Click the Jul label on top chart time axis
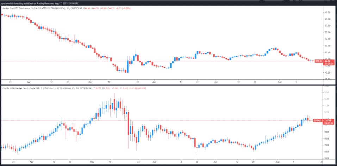 (215, 81)
